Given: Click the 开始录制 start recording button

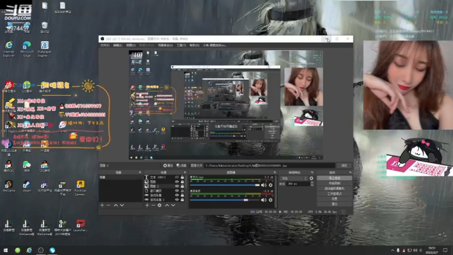Looking at the screenshot, I should tap(335, 183).
